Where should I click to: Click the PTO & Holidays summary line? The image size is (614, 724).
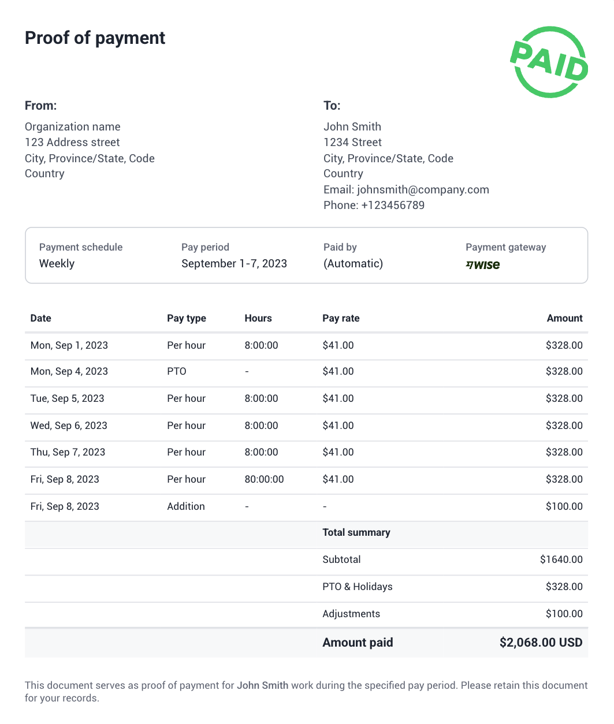click(x=357, y=587)
